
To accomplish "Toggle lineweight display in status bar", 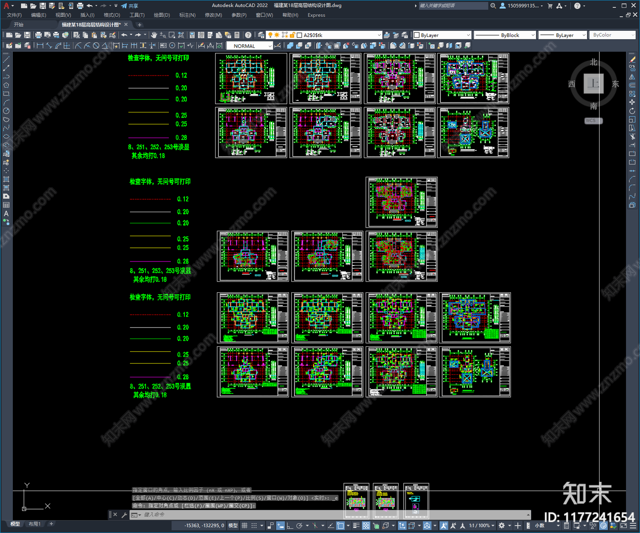I will coord(356,525).
